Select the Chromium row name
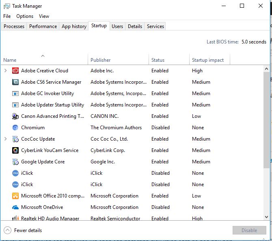Viewport: 272px width, 241px height. (x=33, y=128)
